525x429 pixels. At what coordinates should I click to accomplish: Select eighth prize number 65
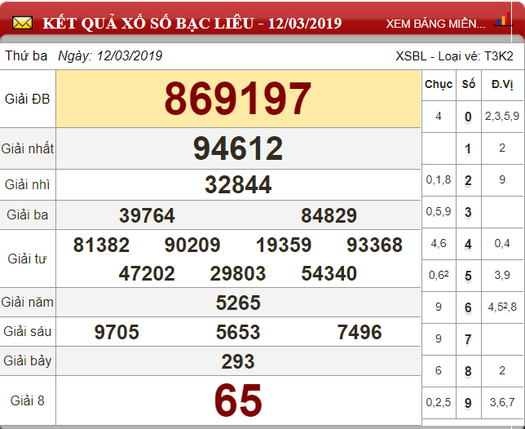pyautogui.click(x=238, y=400)
